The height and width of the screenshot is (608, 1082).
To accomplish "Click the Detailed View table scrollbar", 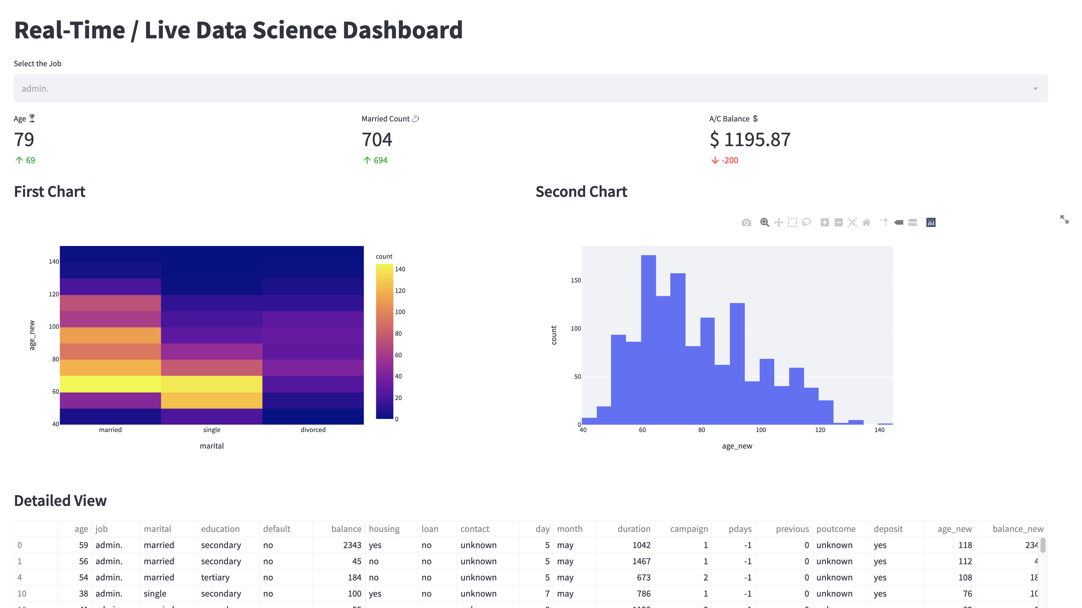I will 1043,546.
